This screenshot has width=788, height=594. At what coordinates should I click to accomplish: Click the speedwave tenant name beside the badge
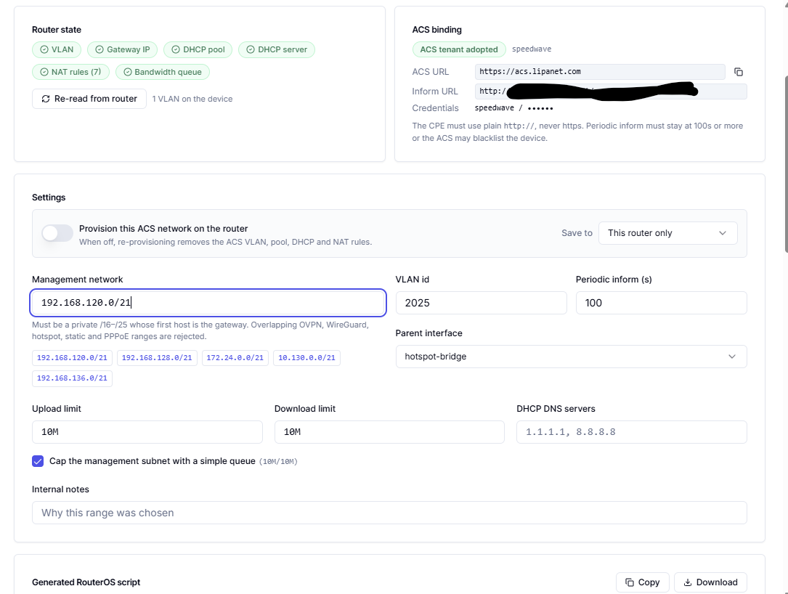pyautogui.click(x=532, y=49)
